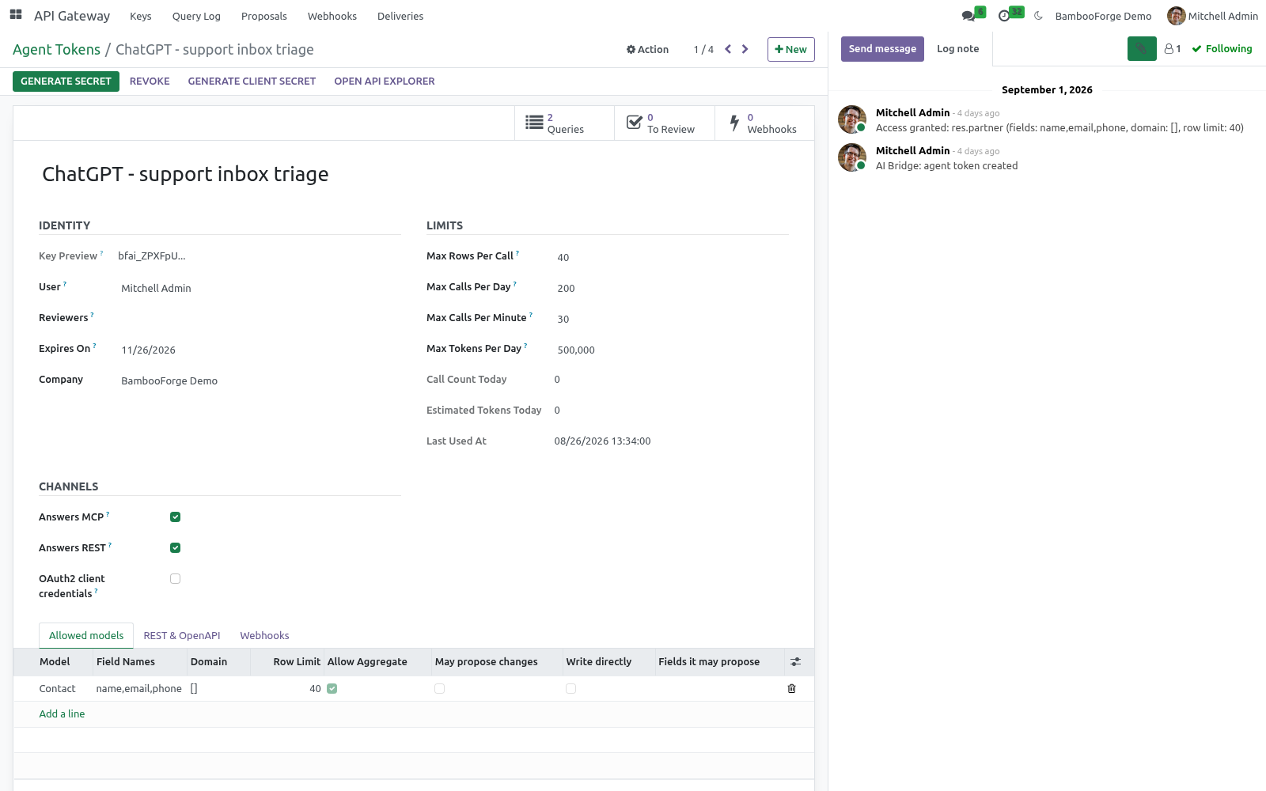Toggle the Answers MCP checkbox

pos(176,517)
